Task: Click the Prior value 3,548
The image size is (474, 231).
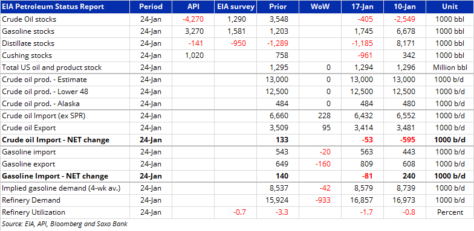Action: point(279,19)
